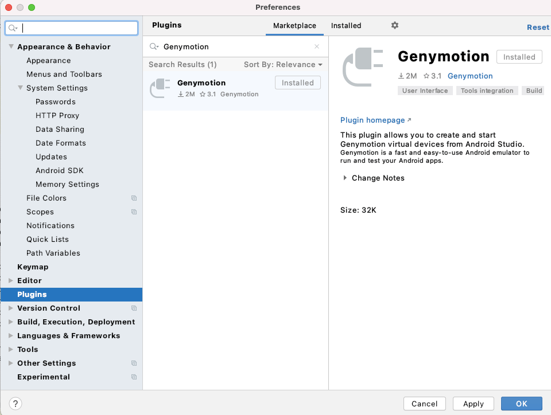
Task: Switch to the Installed tab
Action: 346,26
